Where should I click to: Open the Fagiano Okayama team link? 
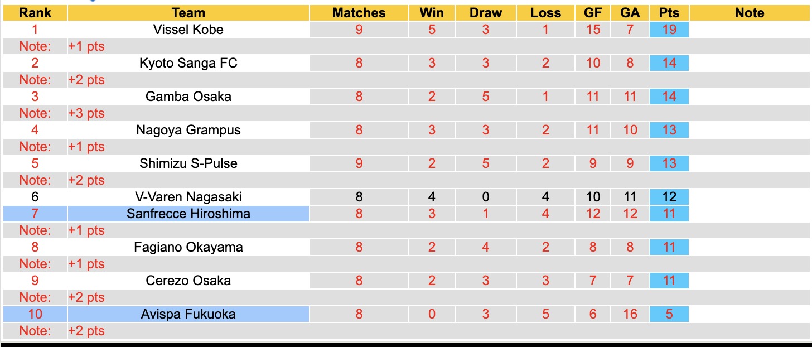[x=188, y=247]
